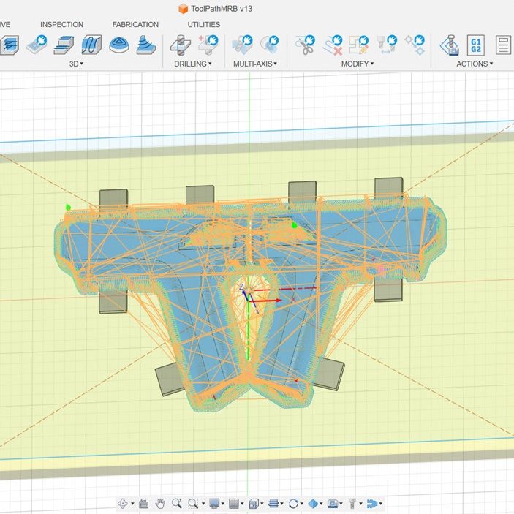Click the scissors Trim toolpath icon
This screenshot has height=514, width=514.
pos(305,45)
